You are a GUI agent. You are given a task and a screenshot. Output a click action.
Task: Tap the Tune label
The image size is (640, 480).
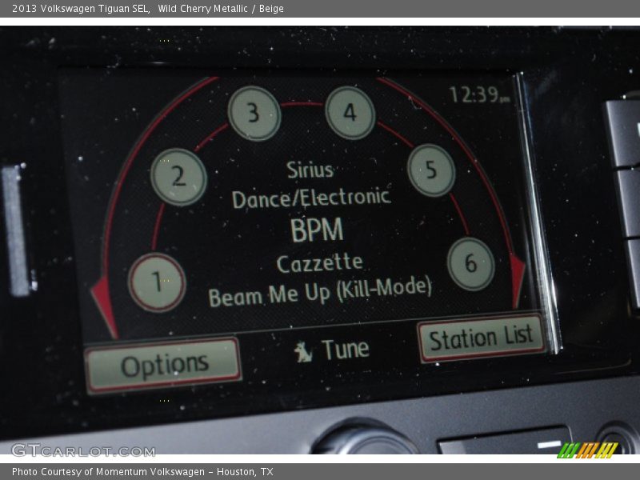(346, 350)
